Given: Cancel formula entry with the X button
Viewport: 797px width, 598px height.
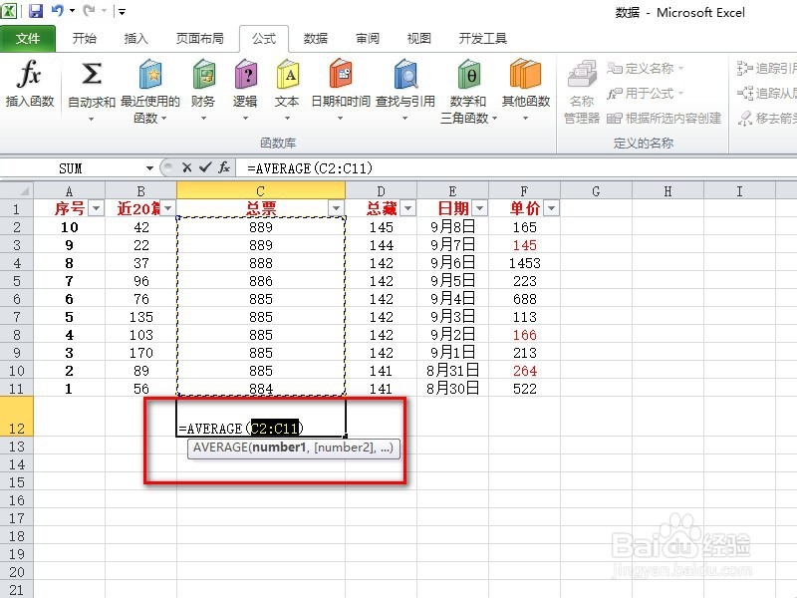Looking at the screenshot, I should [x=186, y=167].
